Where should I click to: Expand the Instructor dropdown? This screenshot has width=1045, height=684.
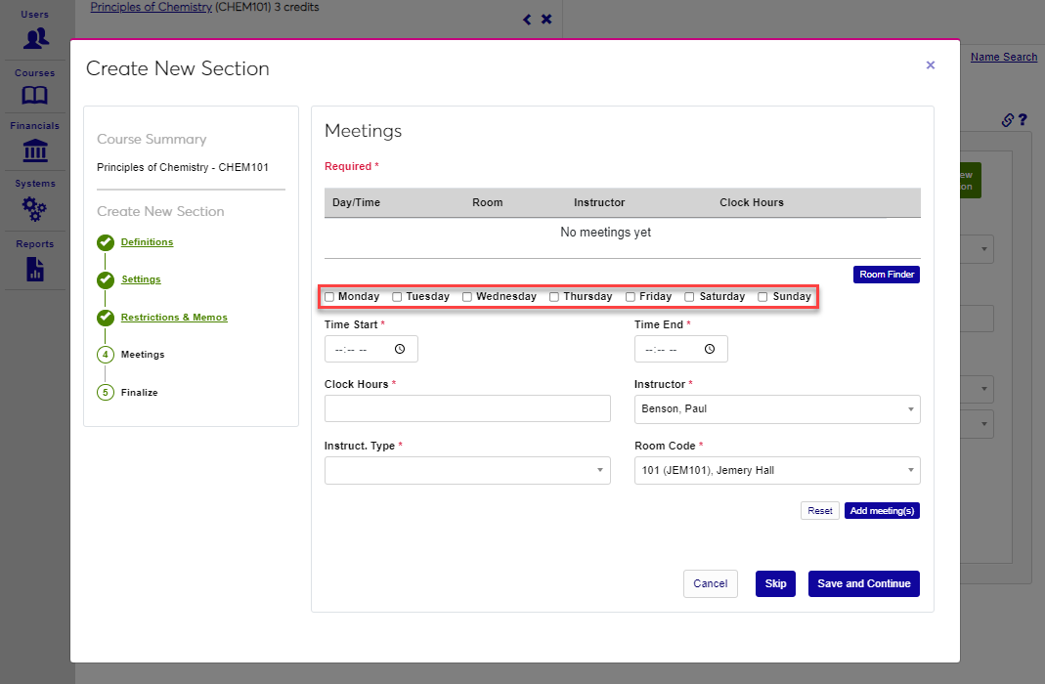(x=777, y=409)
